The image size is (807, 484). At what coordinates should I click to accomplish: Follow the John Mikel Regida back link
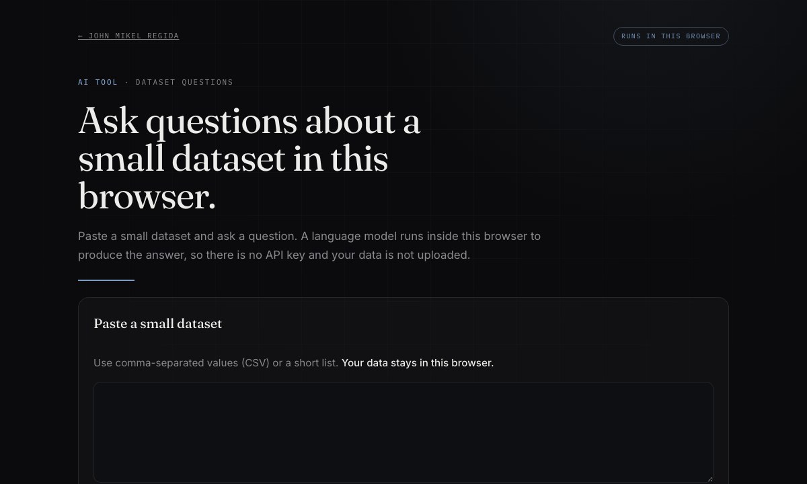(128, 36)
